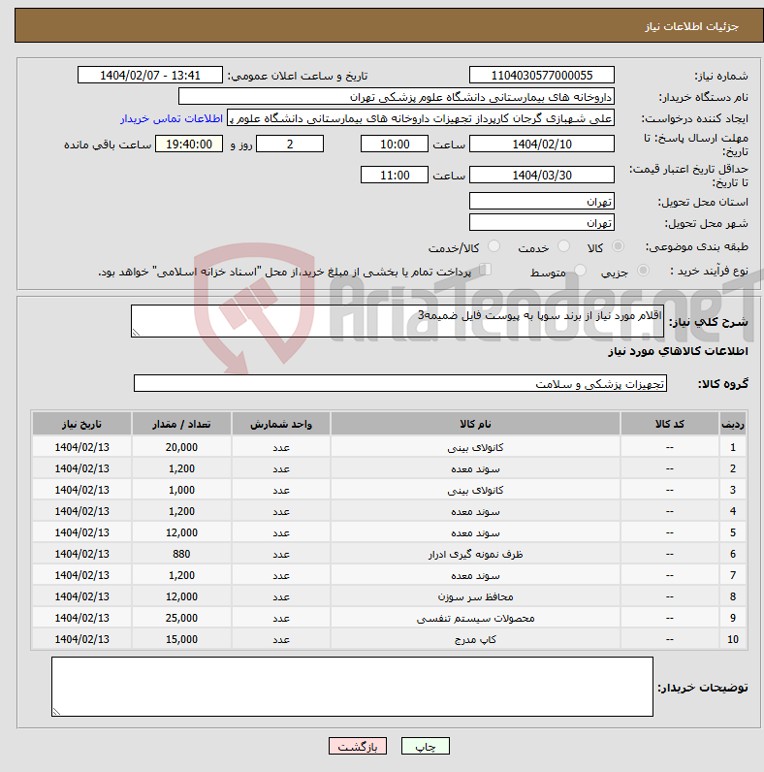This screenshot has width=764, height=772.
Task: Click سوند معده in row 7
Action: [x=475, y=575]
